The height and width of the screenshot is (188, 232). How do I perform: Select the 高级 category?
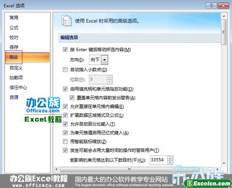click(27, 57)
